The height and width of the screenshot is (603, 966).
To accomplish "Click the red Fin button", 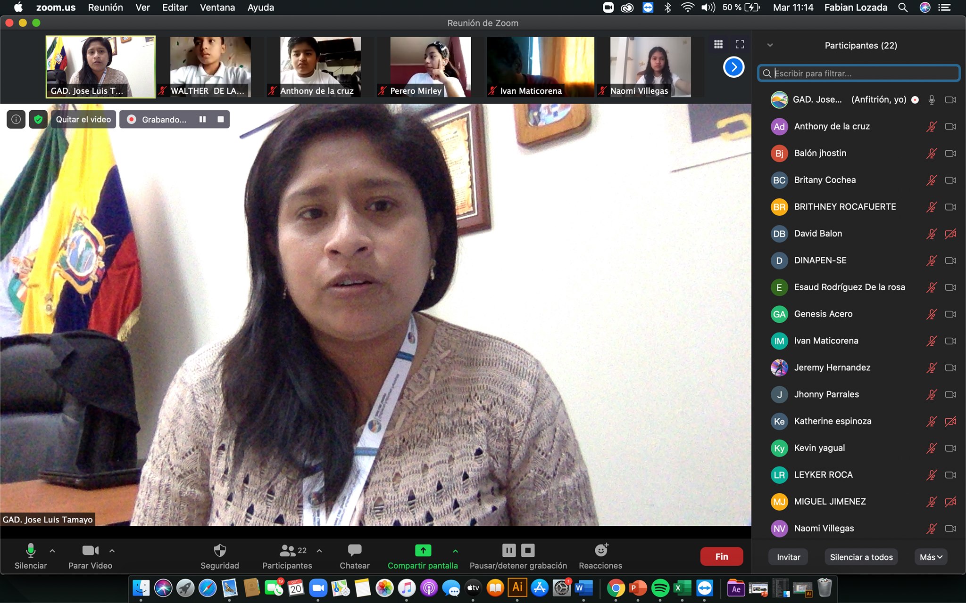I will 721,556.
